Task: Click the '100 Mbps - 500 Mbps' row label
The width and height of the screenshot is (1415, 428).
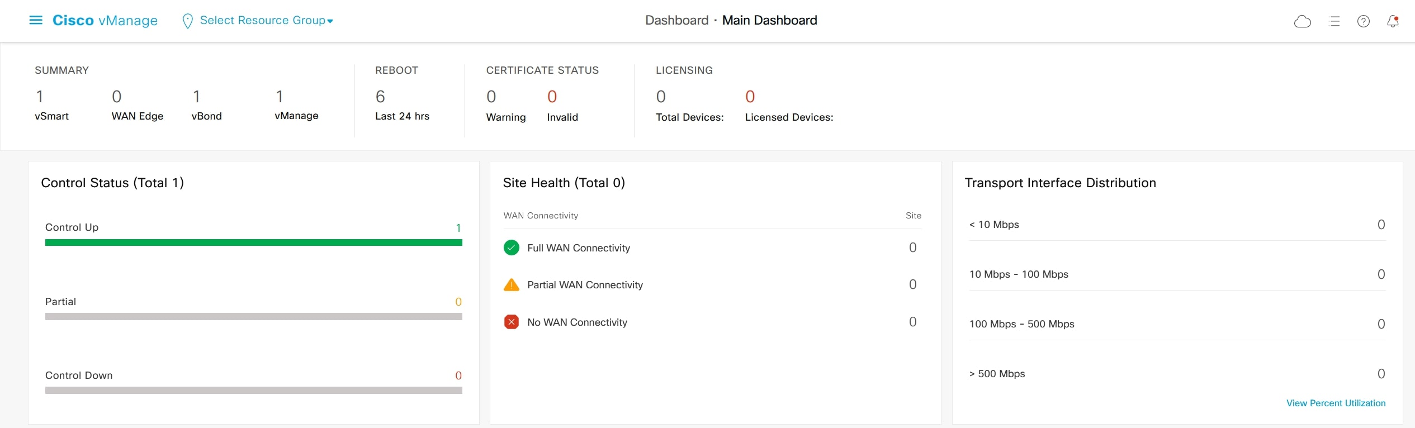Action: tap(1021, 324)
